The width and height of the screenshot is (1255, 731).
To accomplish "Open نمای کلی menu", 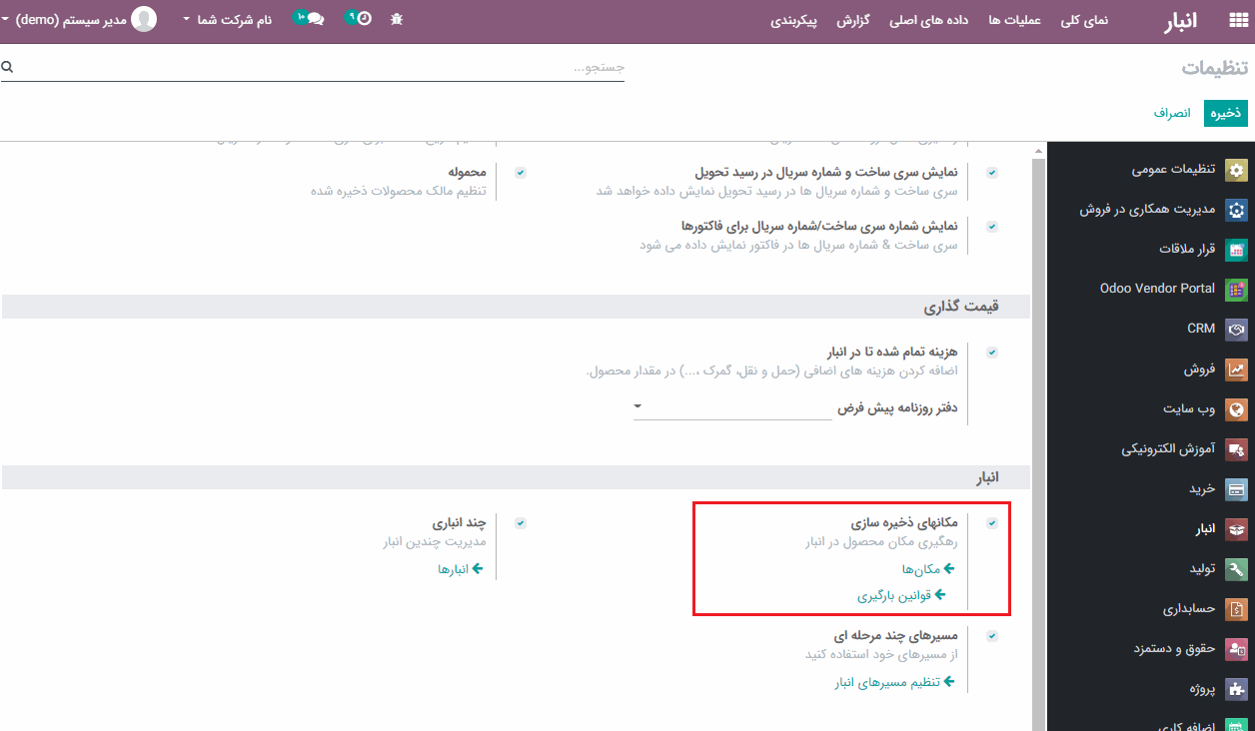I will [x=1084, y=20].
